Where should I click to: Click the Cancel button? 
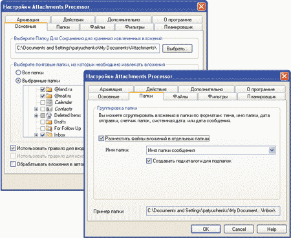click(239, 229)
